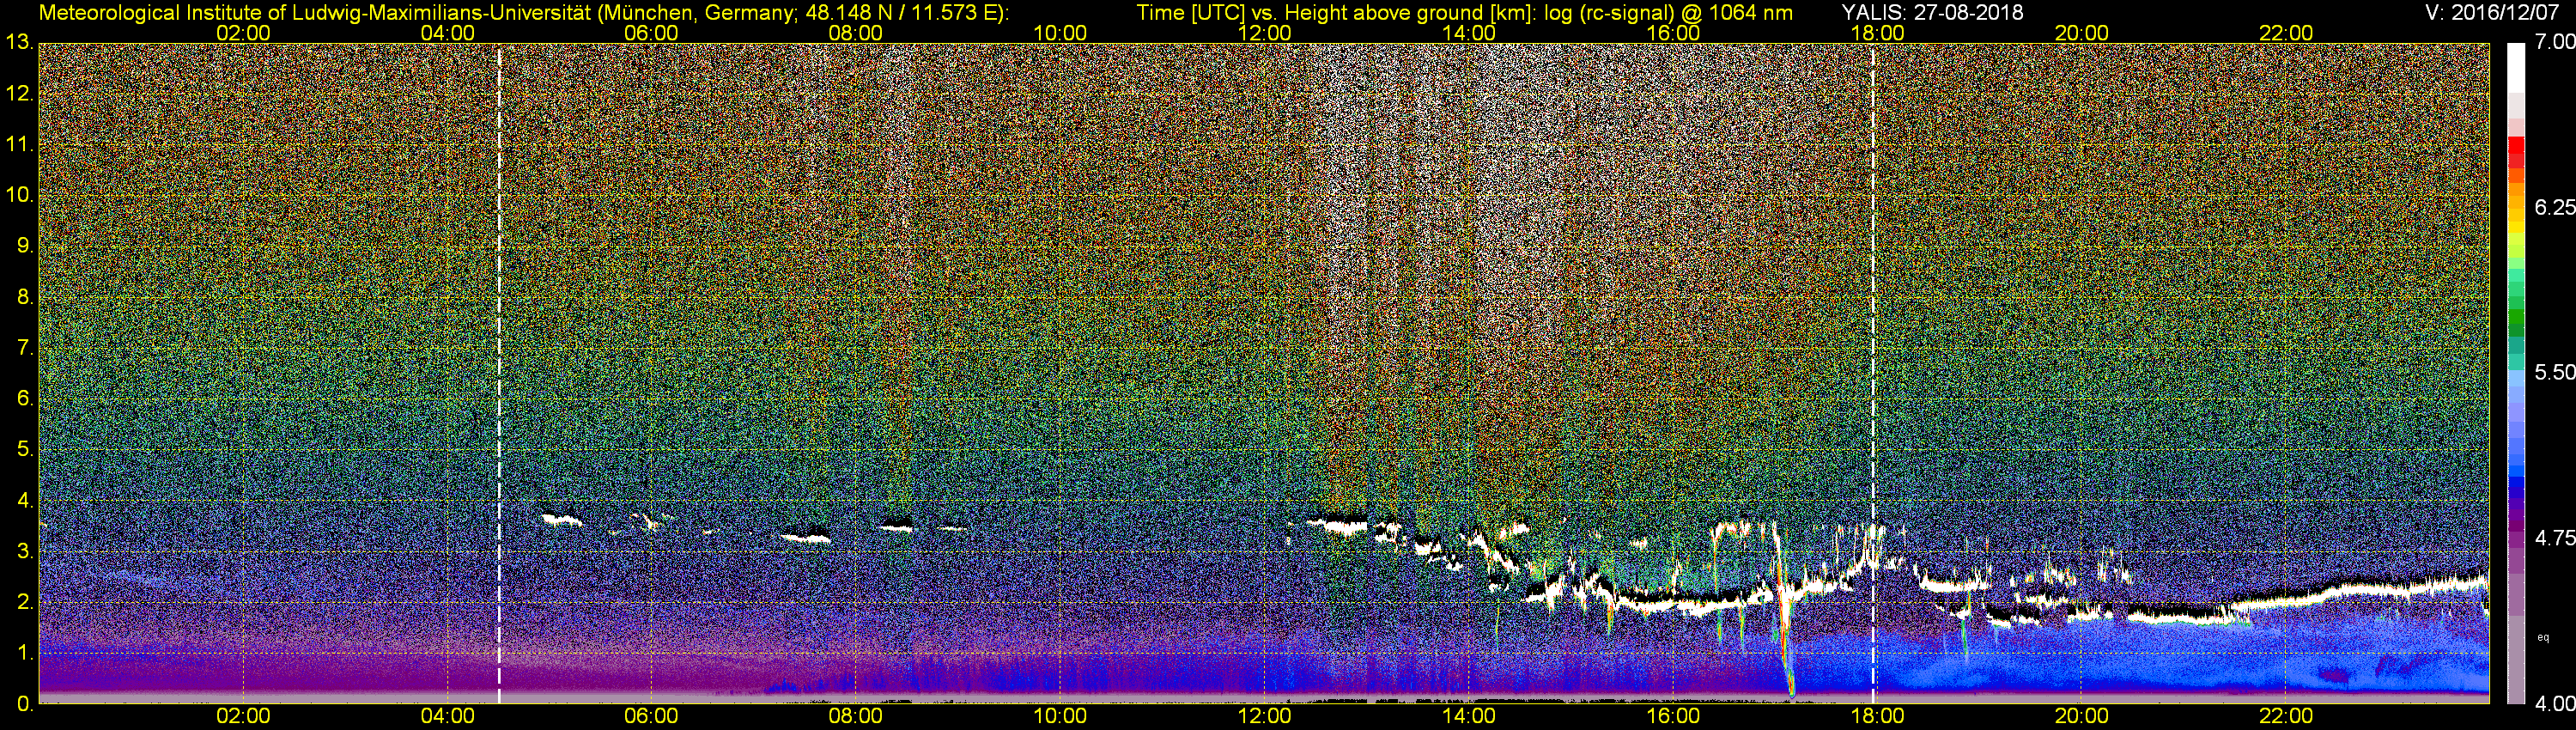Click the '04:00' label on the bottom time axis
Screen dimensions: 2576x730
pyautogui.click(x=447, y=716)
